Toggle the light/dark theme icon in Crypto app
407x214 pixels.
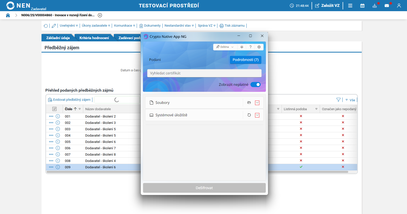[242, 47]
